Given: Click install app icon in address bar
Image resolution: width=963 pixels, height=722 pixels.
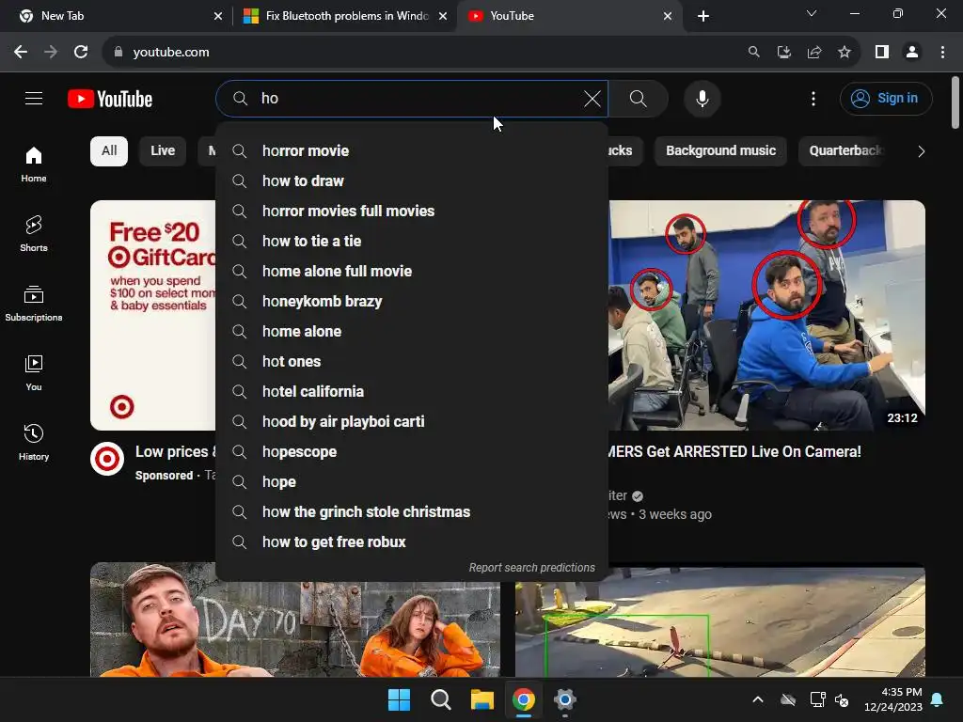Looking at the screenshot, I should [783, 53].
